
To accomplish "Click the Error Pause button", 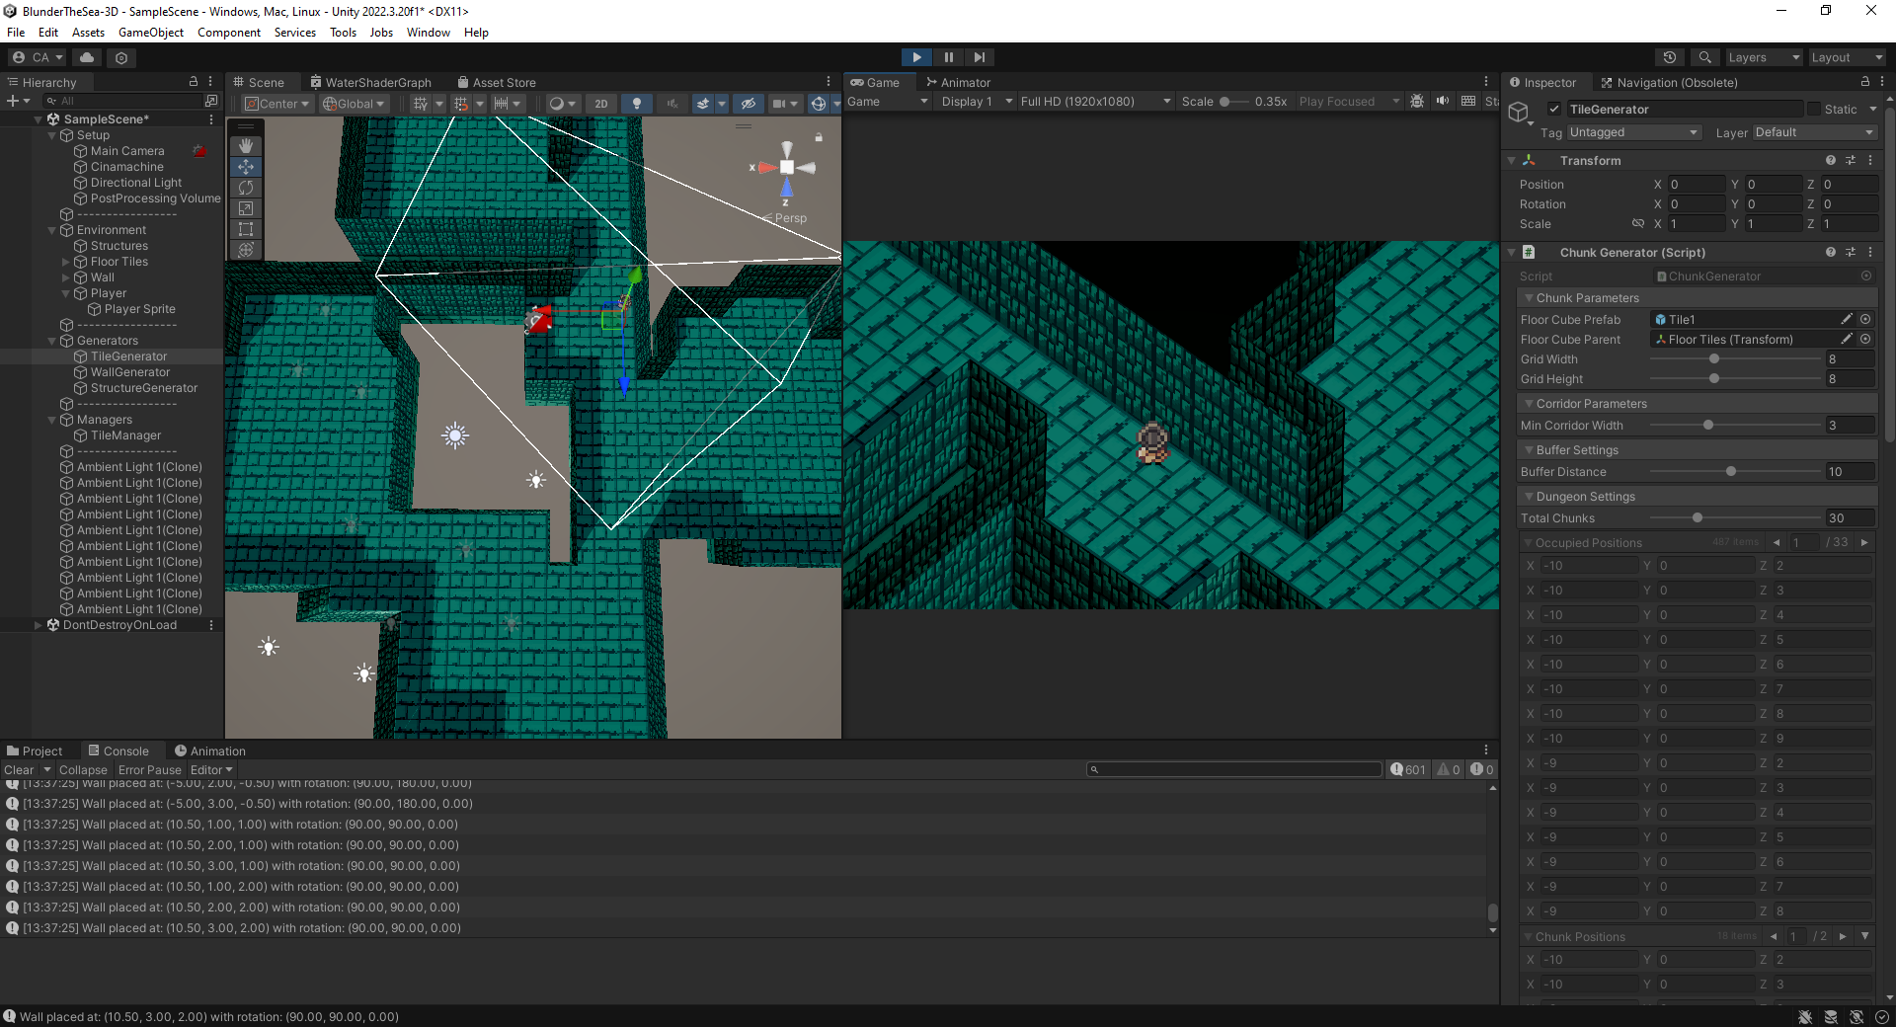I will tap(150, 770).
